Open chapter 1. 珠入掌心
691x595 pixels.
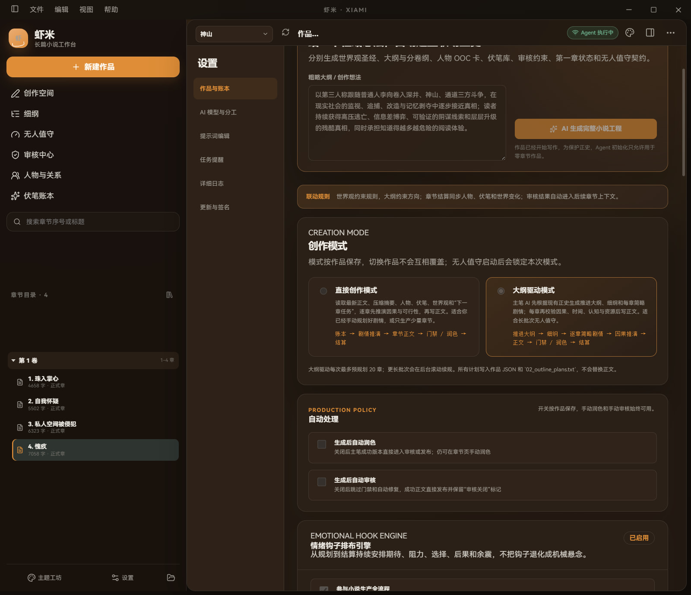click(95, 382)
